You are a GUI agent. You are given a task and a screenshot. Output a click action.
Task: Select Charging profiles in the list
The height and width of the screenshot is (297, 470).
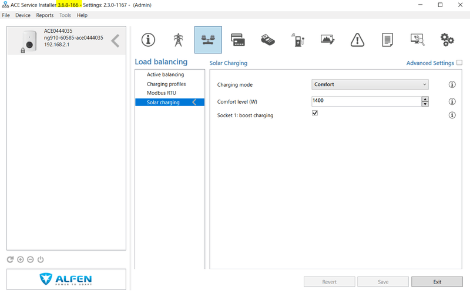click(166, 84)
